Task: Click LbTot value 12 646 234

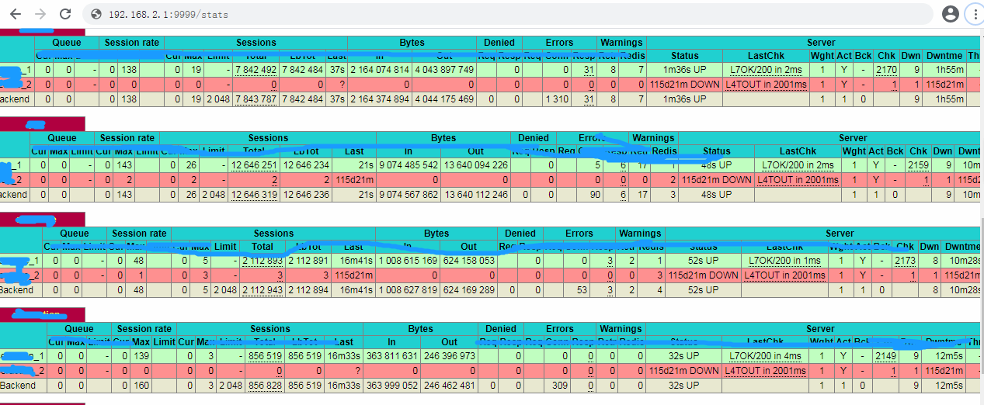Action: point(305,165)
